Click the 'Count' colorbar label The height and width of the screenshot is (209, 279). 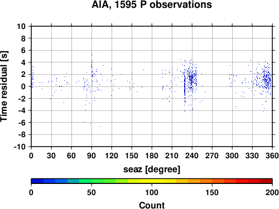pos(152,205)
